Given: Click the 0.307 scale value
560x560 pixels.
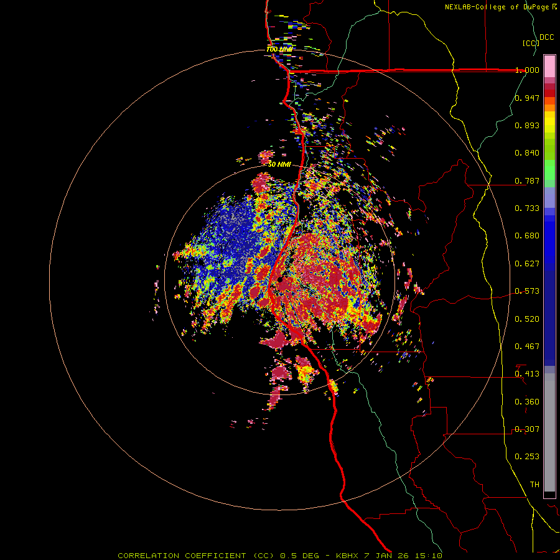Looking at the screenshot, I should [527, 429].
